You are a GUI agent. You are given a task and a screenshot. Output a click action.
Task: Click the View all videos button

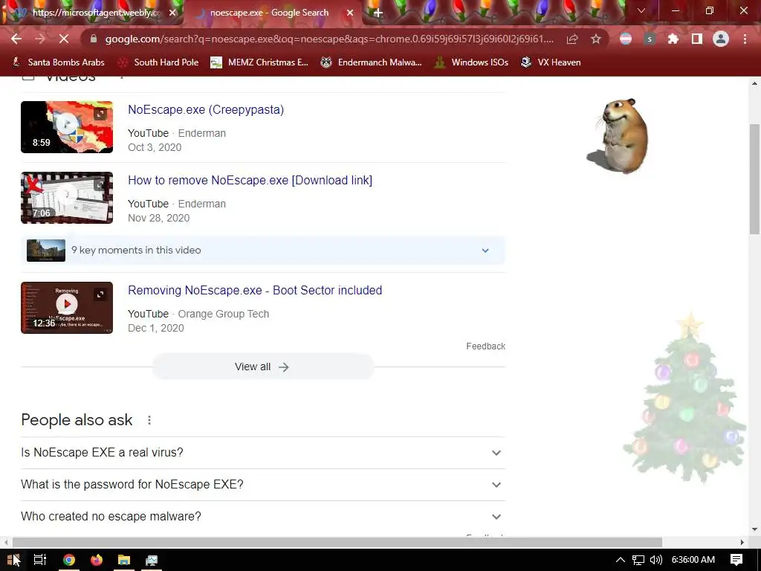pos(263,367)
